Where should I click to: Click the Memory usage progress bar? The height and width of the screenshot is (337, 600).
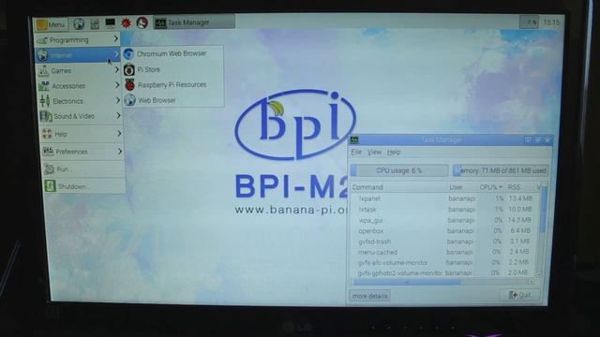click(x=501, y=170)
